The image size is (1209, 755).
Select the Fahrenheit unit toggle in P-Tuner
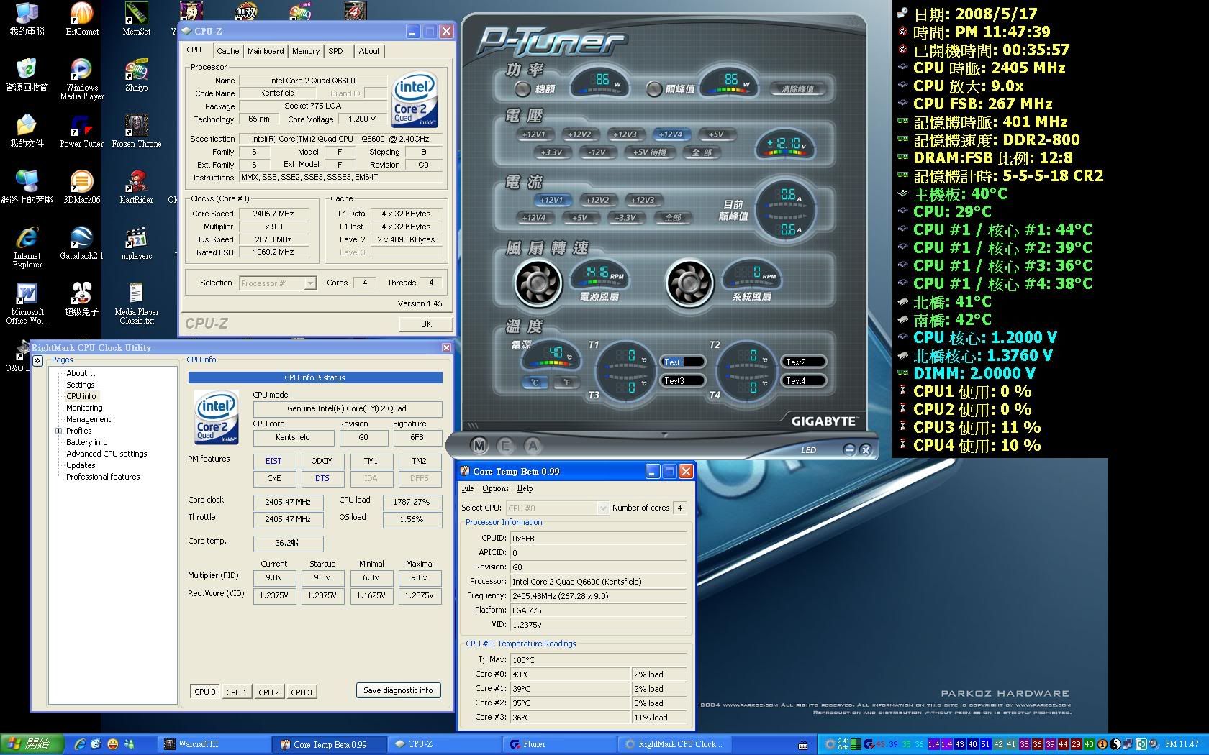(x=568, y=383)
